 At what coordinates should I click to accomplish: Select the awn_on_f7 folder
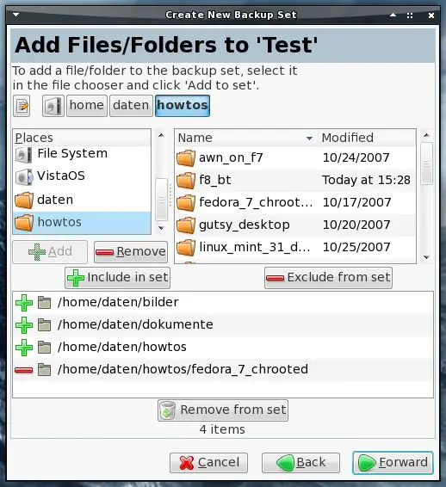[x=295, y=158]
